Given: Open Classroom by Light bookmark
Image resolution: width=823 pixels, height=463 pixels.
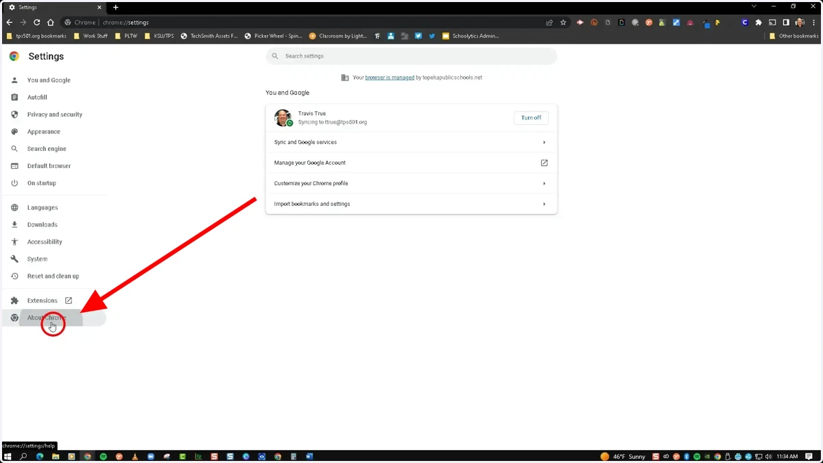Looking at the screenshot, I should 338,36.
